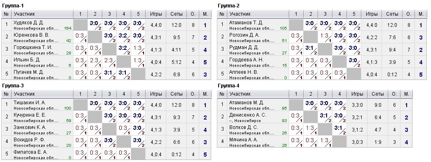Viewport: 431px width, 162px height.
Task: Click Волков Д. С. sets total 4:7
Action: 378,130
